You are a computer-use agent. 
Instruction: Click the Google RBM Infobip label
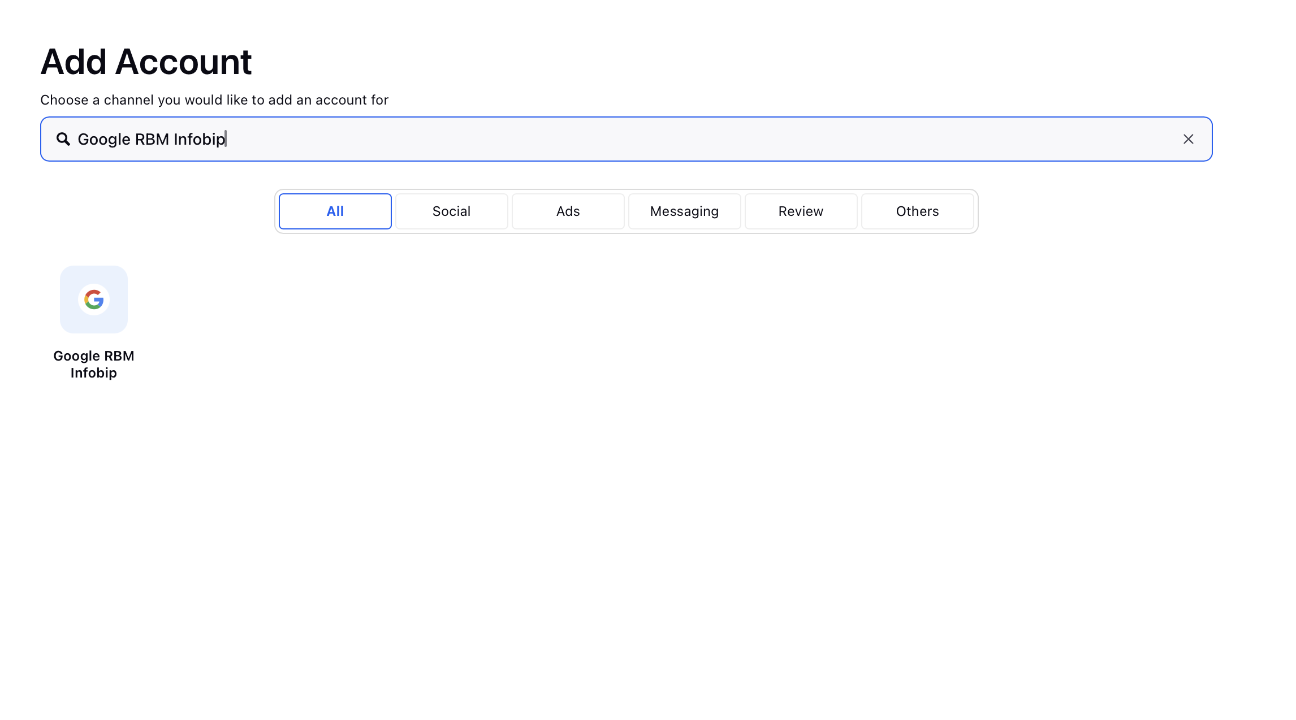pos(94,365)
